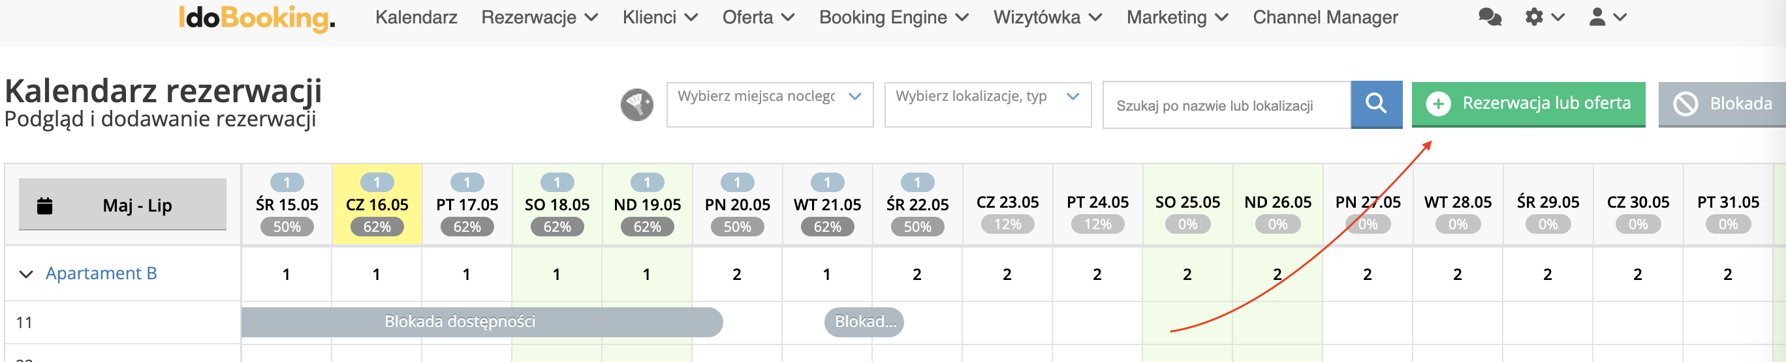Click the blue search magnifier button
1786x362 pixels.
1376,105
